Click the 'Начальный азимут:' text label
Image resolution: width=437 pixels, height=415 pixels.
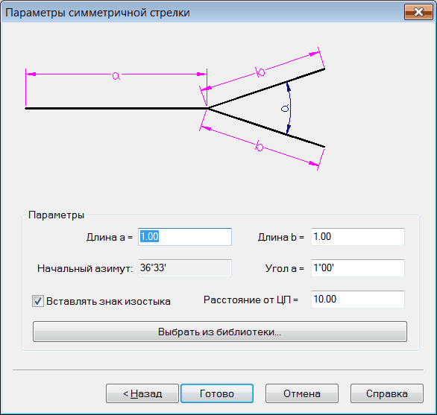pos(85,268)
